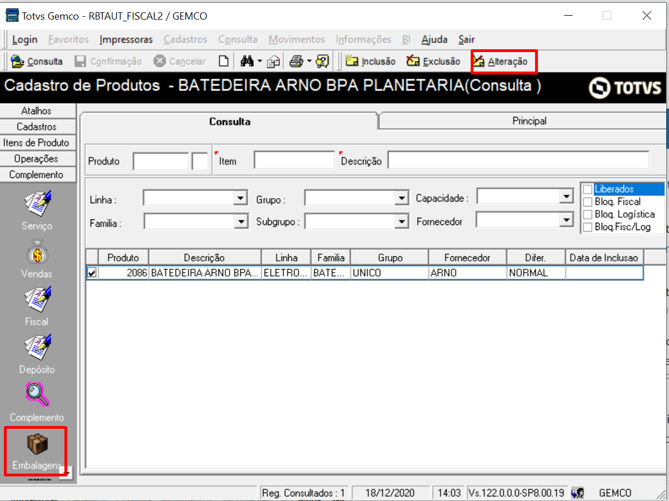Select the BATEDEIRA ARNO BPA... cell
The height and width of the screenshot is (501, 669).
point(205,273)
